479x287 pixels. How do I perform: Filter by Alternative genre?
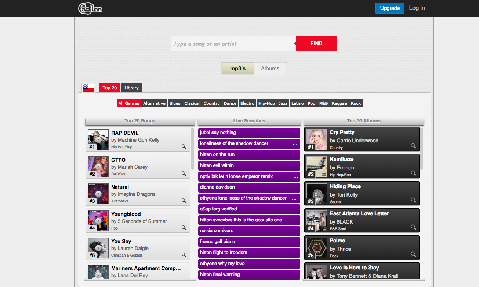click(x=154, y=103)
